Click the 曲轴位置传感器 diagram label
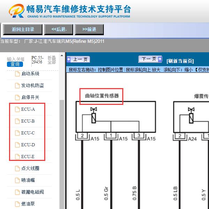 coord(102,96)
